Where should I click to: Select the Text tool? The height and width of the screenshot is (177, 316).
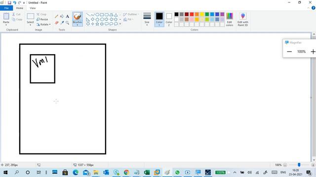(67, 16)
